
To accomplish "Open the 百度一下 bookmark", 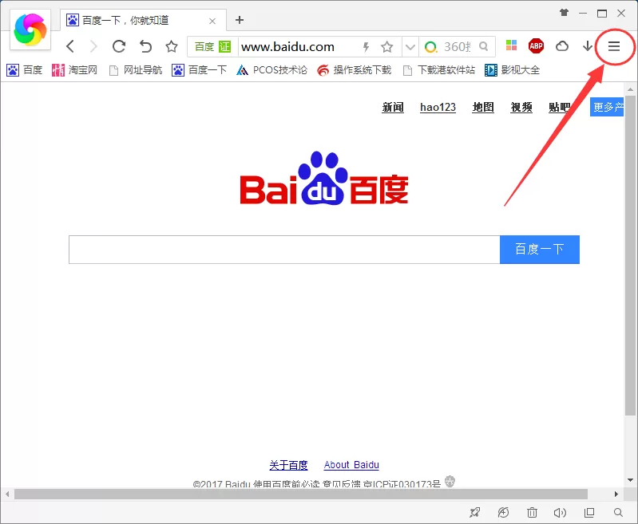I will click(x=199, y=70).
